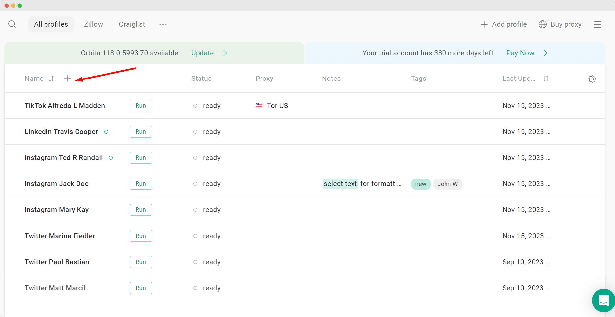Image resolution: width=615 pixels, height=317 pixels.
Task: Click the Last Upd... column header
Action: click(519, 79)
